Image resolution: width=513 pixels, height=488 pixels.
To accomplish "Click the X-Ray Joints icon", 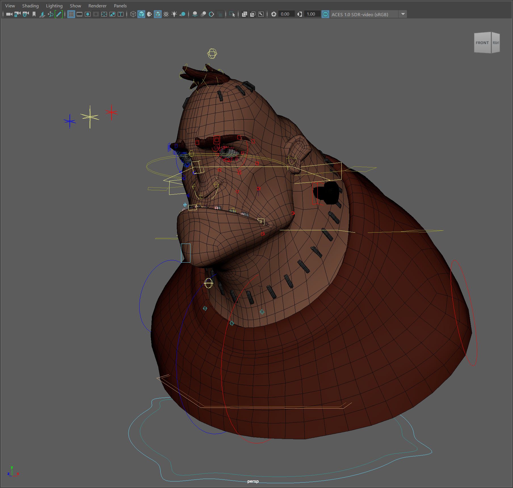I will click(261, 14).
